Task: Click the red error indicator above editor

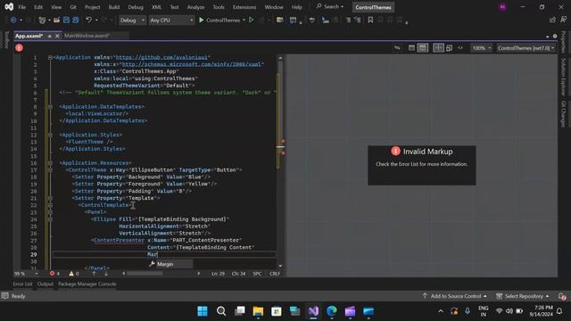Action: point(19,47)
